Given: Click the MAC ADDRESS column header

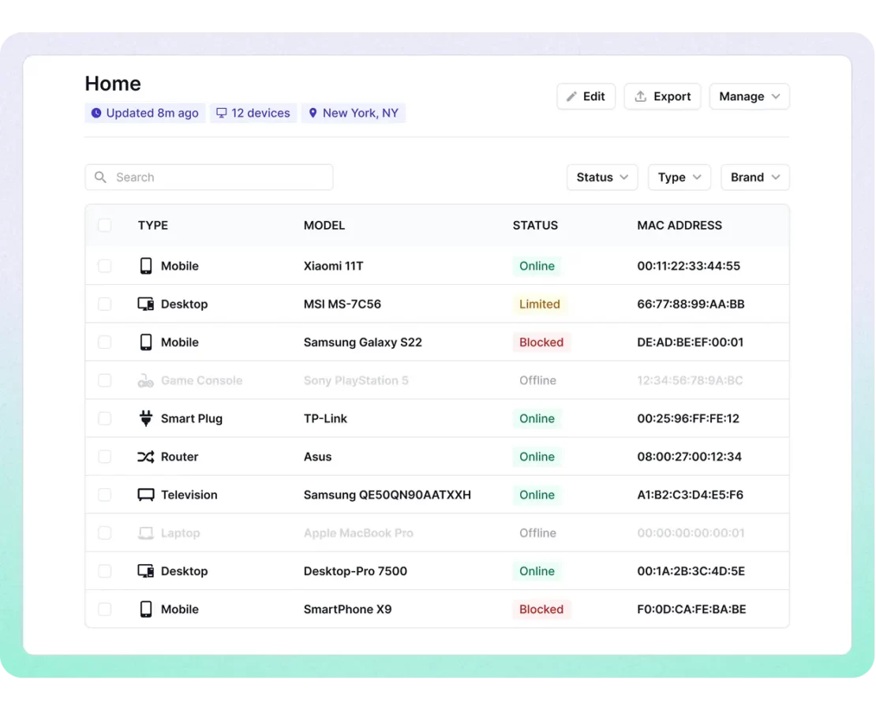Looking at the screenshot, I should coord(679,226).
